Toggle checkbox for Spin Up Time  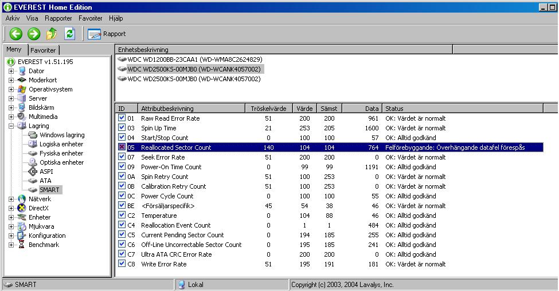click(122, 127)
